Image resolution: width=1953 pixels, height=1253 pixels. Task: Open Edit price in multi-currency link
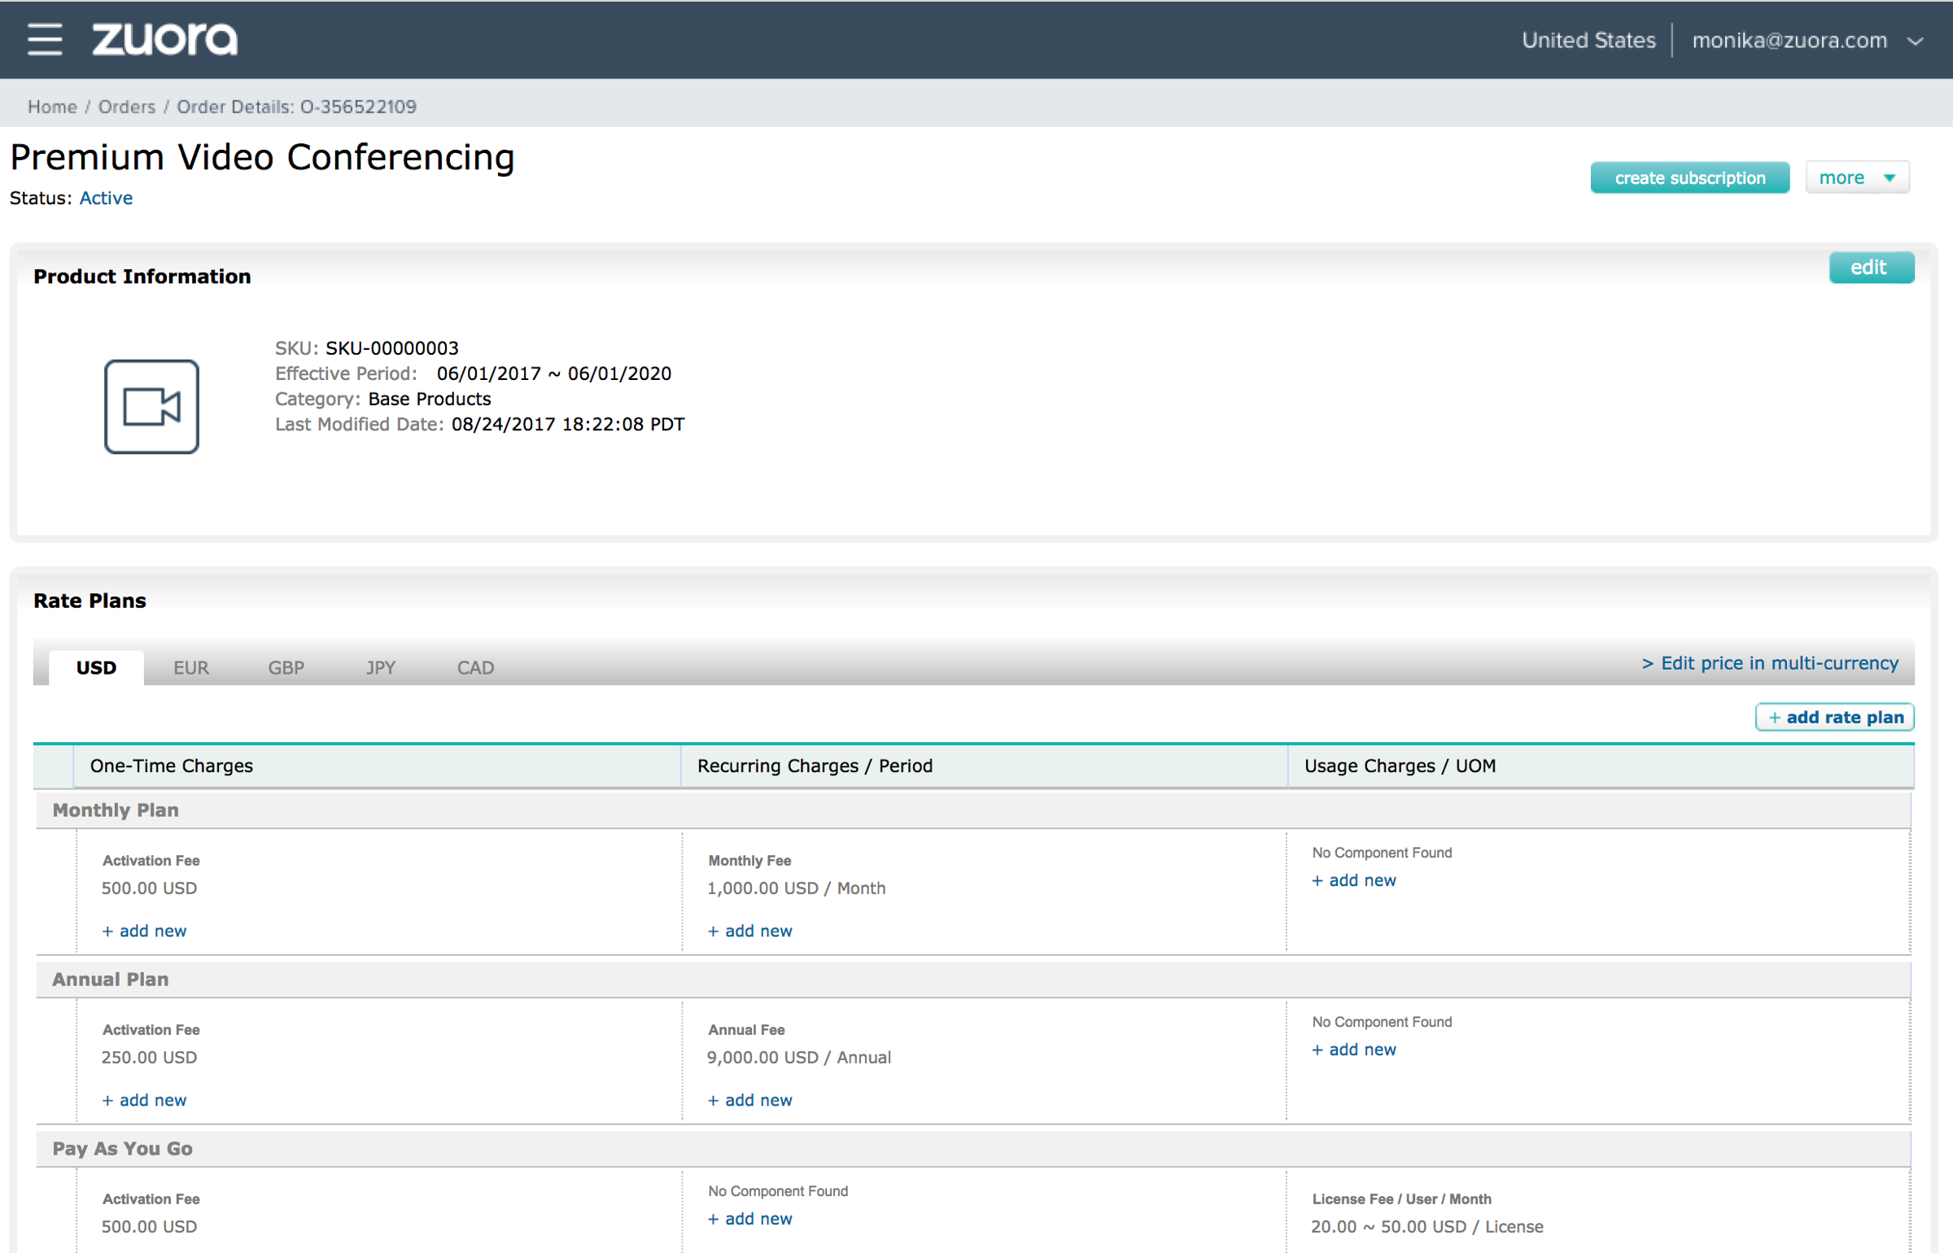(x=1770, y=663)
